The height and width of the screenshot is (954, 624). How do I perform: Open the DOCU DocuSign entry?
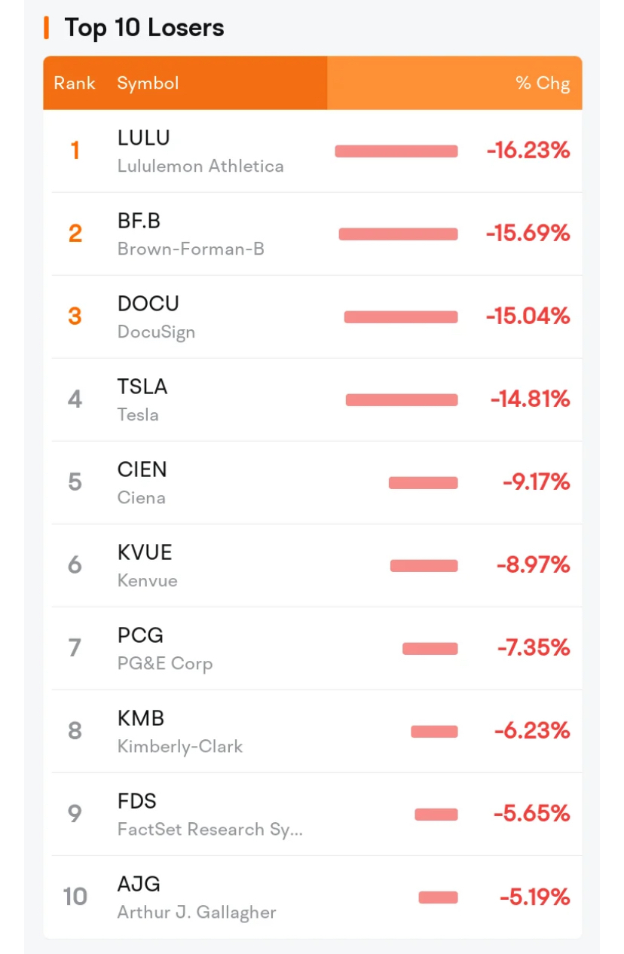tap(312, 316)
